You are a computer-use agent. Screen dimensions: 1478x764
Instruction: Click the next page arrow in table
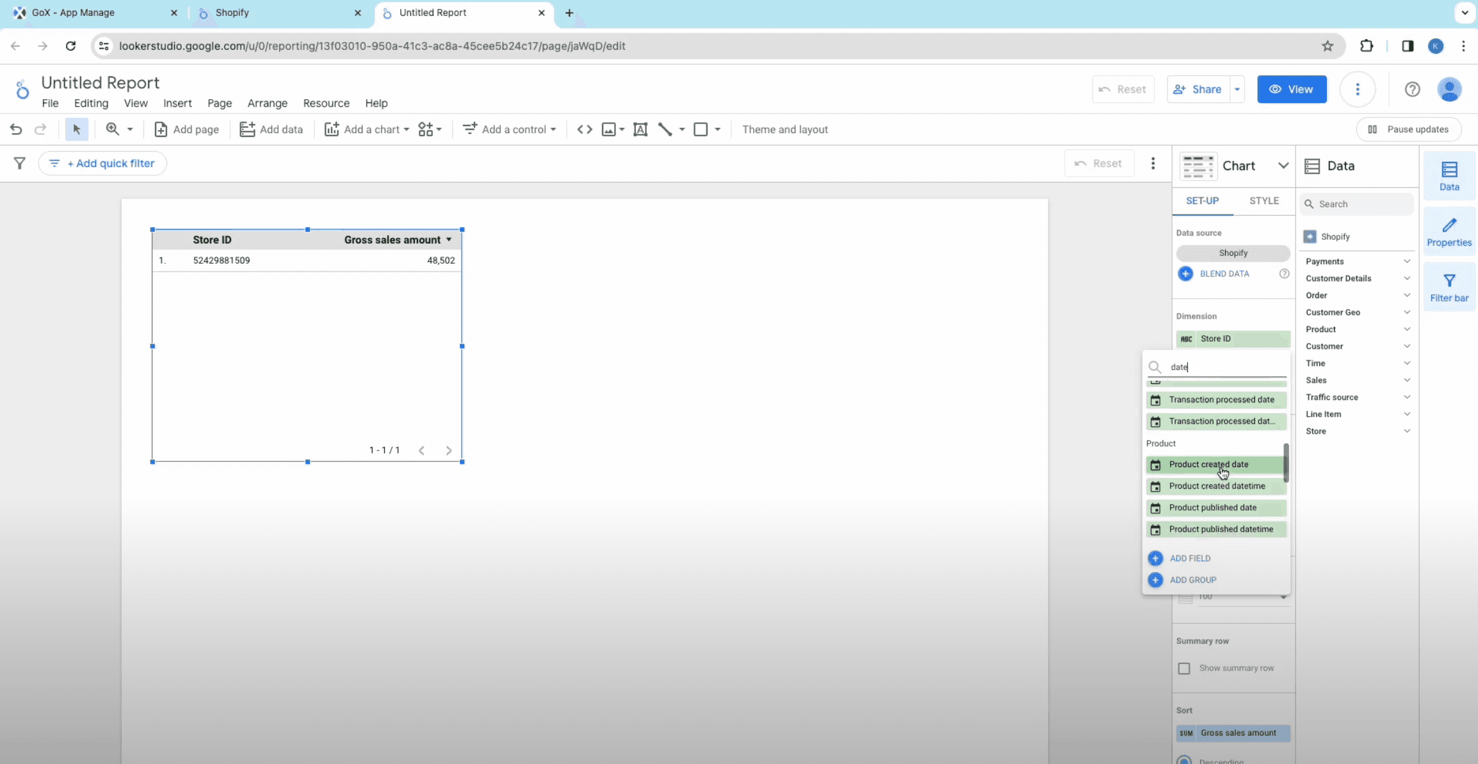(x=449, y=450)
